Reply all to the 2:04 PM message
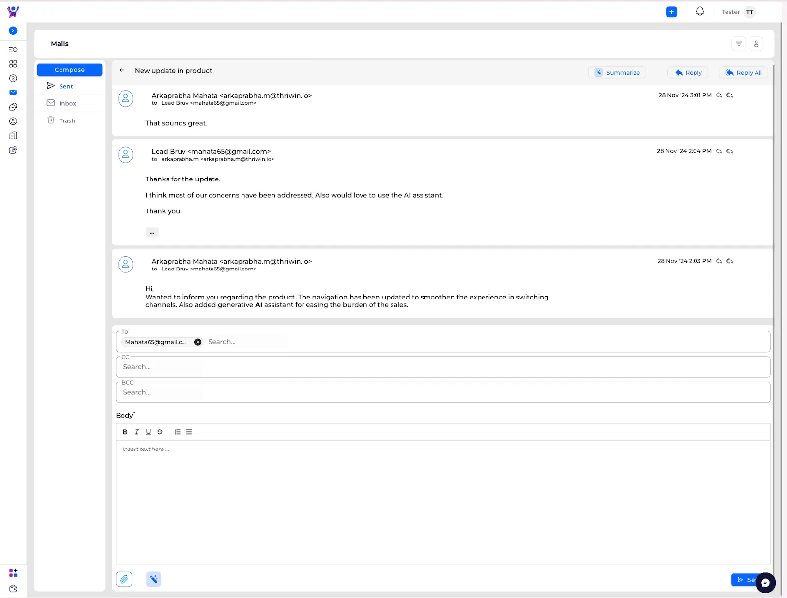Screen dimensions: 787x598 (x=730, y=151)
